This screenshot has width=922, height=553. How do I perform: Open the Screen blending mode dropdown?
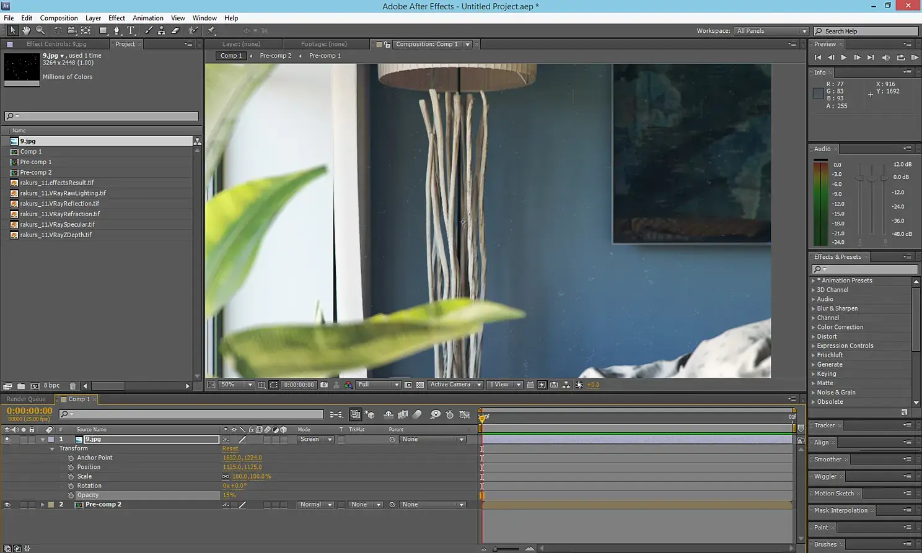click(316, 440)
